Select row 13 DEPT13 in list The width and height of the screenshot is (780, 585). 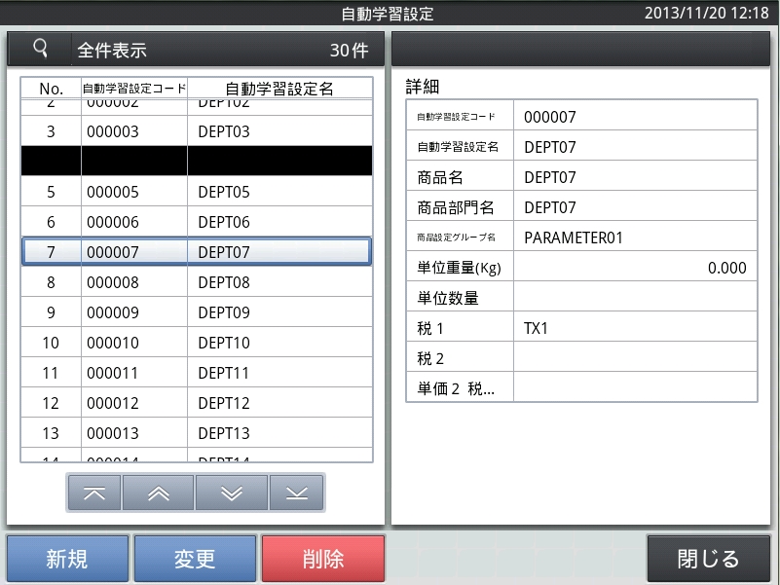(x=196, y=433)
